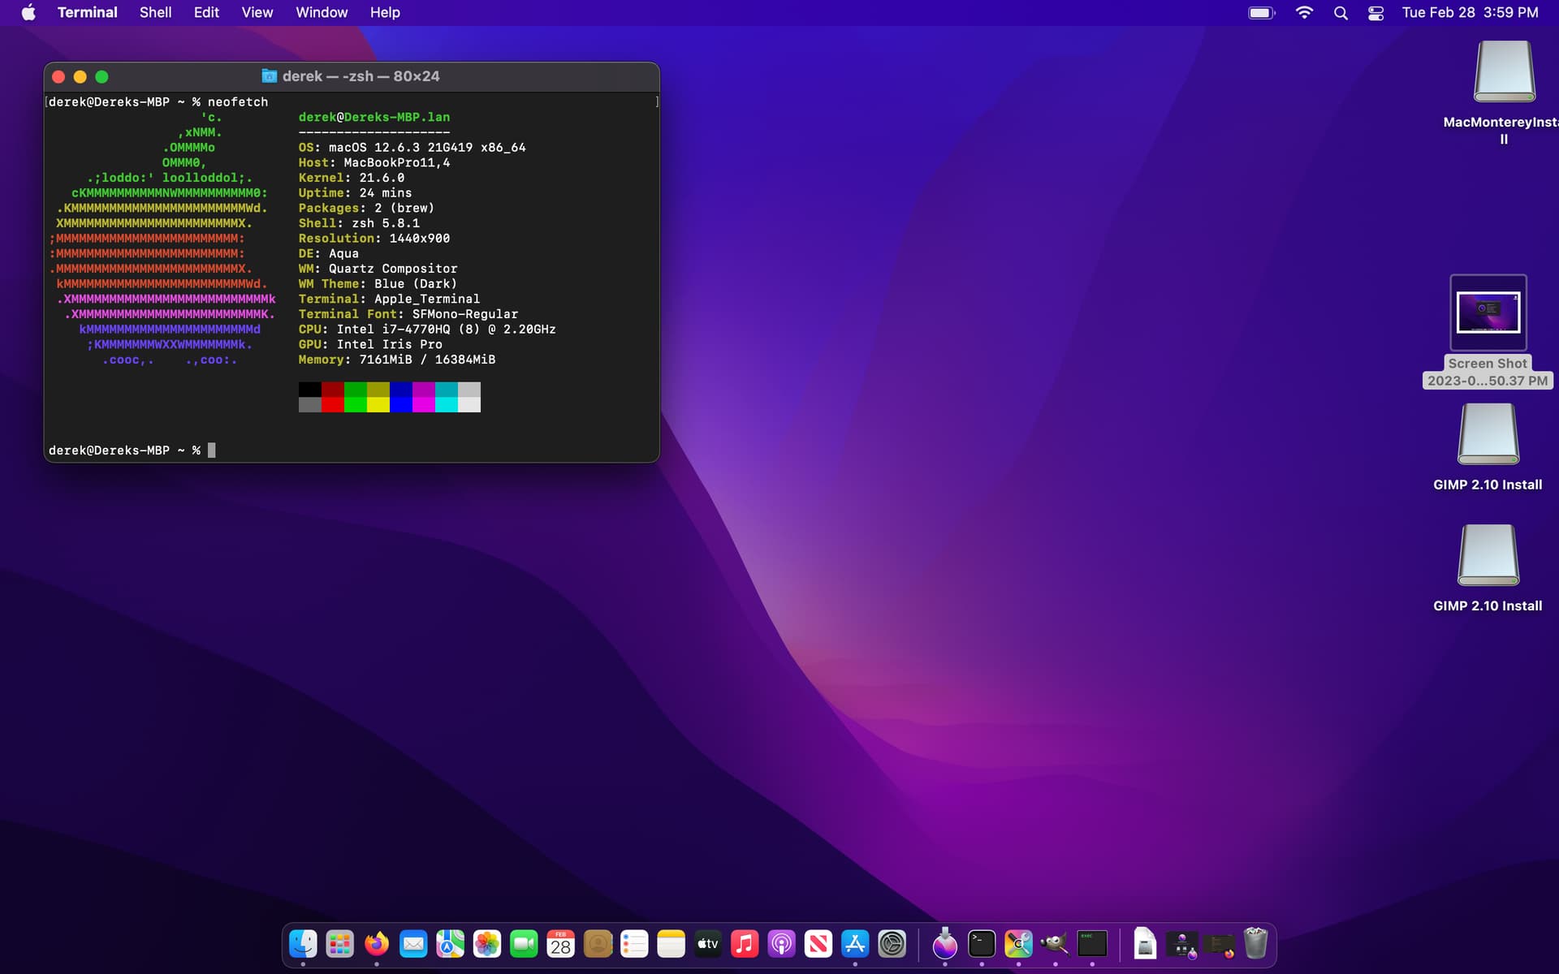
Task: Open the Trash in the Dock
Action: 1255,943
